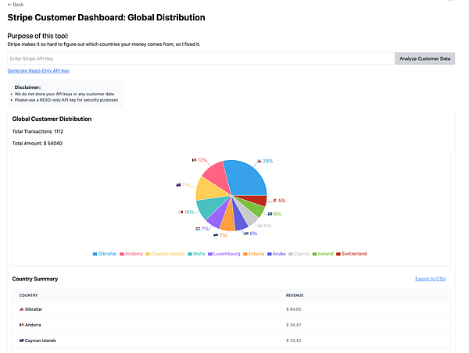Click the flag icon beside the 5% label
Viewport: 469px width, 353px height.
[x=274, y=201]
